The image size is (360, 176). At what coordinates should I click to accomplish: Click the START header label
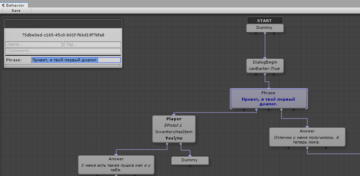265,21
